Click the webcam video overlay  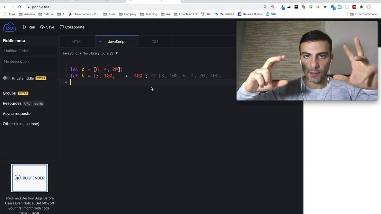[x=307, y=61]
